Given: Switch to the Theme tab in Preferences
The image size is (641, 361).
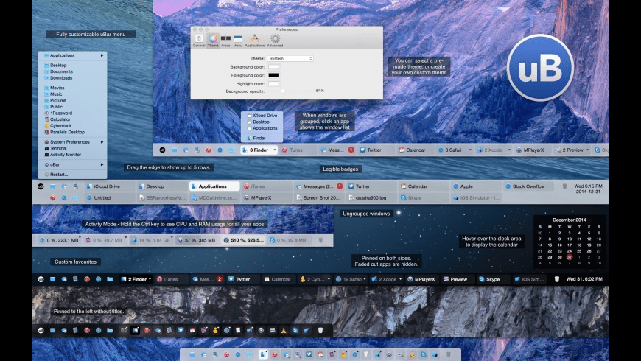Looking at the screenshot, I should pos(213,41).
